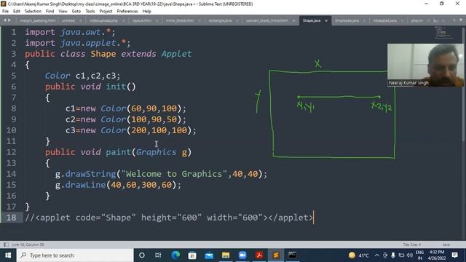The image size is (466, 262).
Task: Click the microphone tray icon
Action: click(393, 255)
